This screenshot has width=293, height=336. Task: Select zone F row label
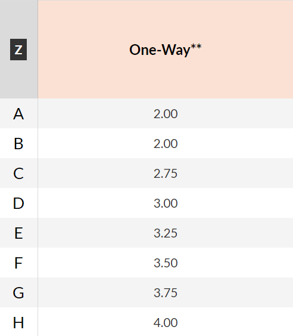(18, 263)
